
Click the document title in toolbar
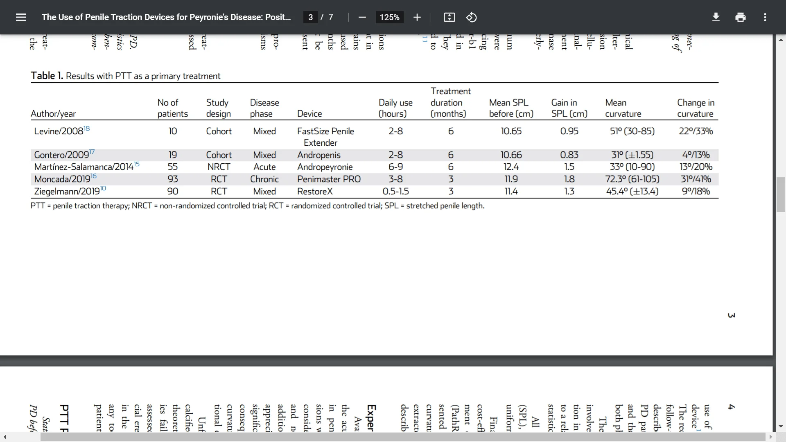click(166, 17)
